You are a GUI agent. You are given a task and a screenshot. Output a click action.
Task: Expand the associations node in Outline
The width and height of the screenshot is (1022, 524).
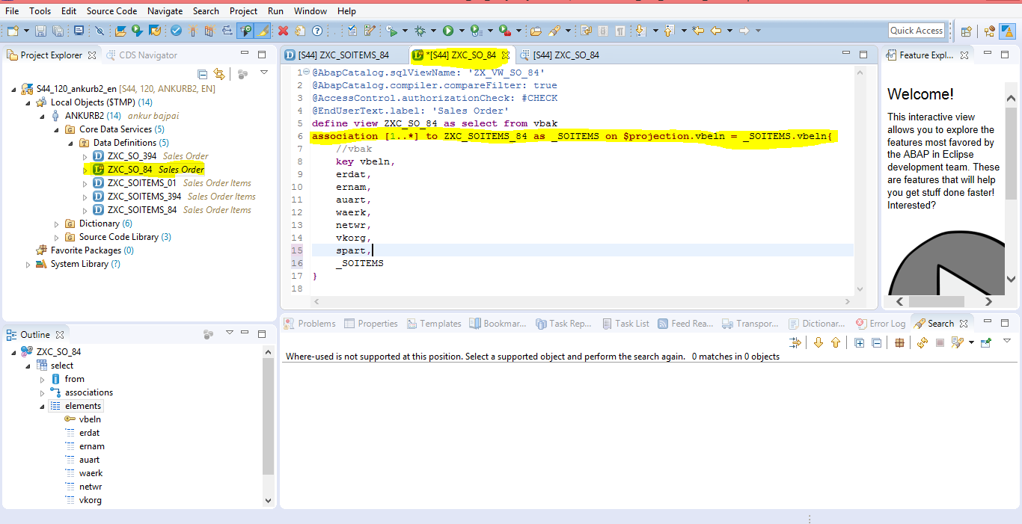point(43,392)
